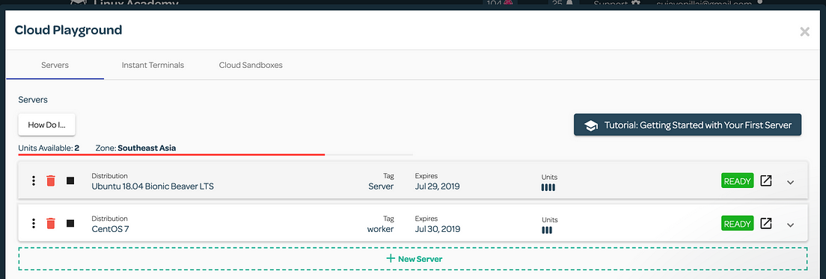Click the Jul 29, 2019 expiry date

[x=437, y=186]
